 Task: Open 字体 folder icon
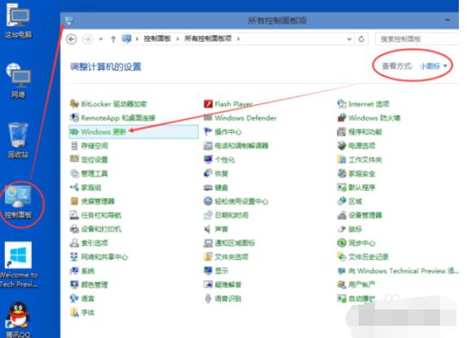[74, 313]
